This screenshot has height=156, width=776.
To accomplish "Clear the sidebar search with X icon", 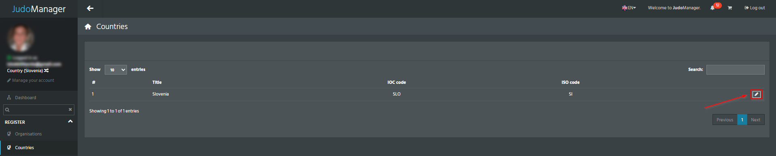I will tap(70, 109).
